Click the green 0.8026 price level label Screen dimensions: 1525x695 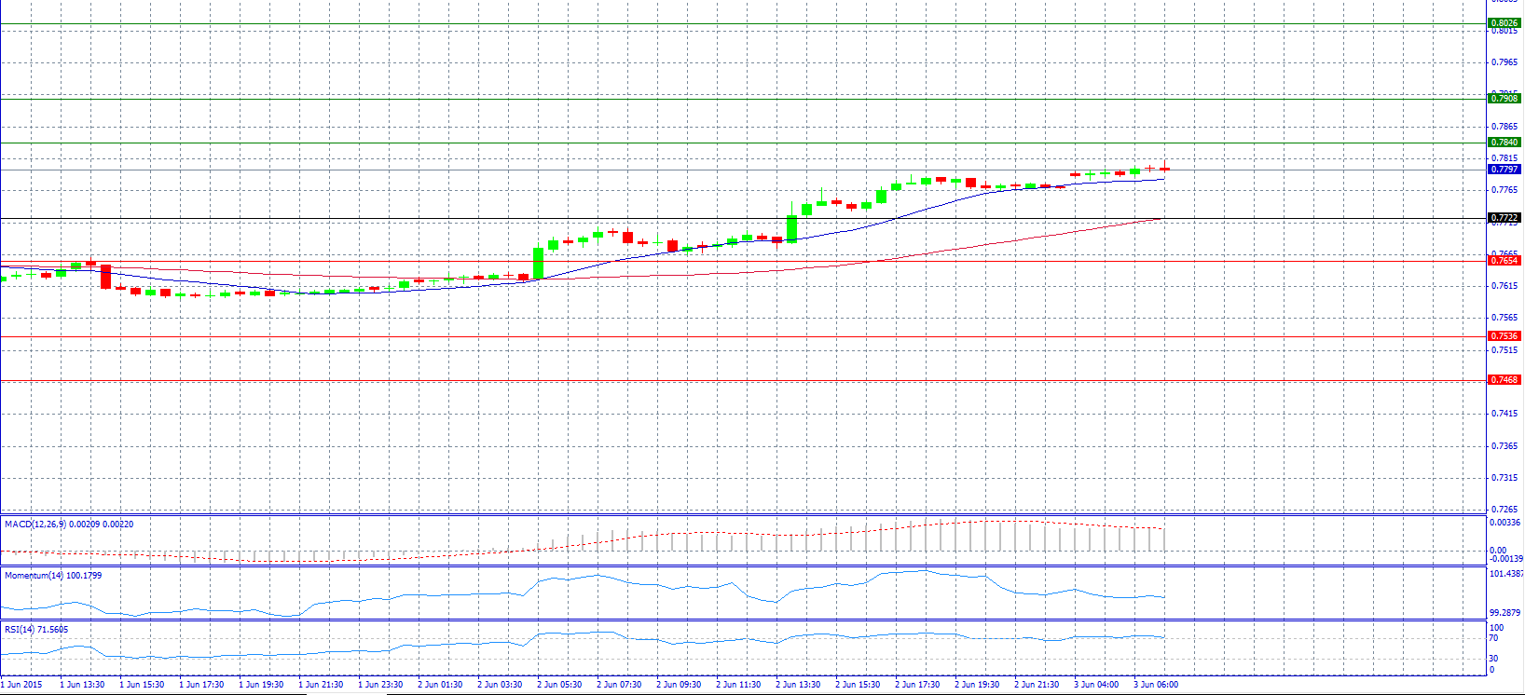click(1504, 23)
